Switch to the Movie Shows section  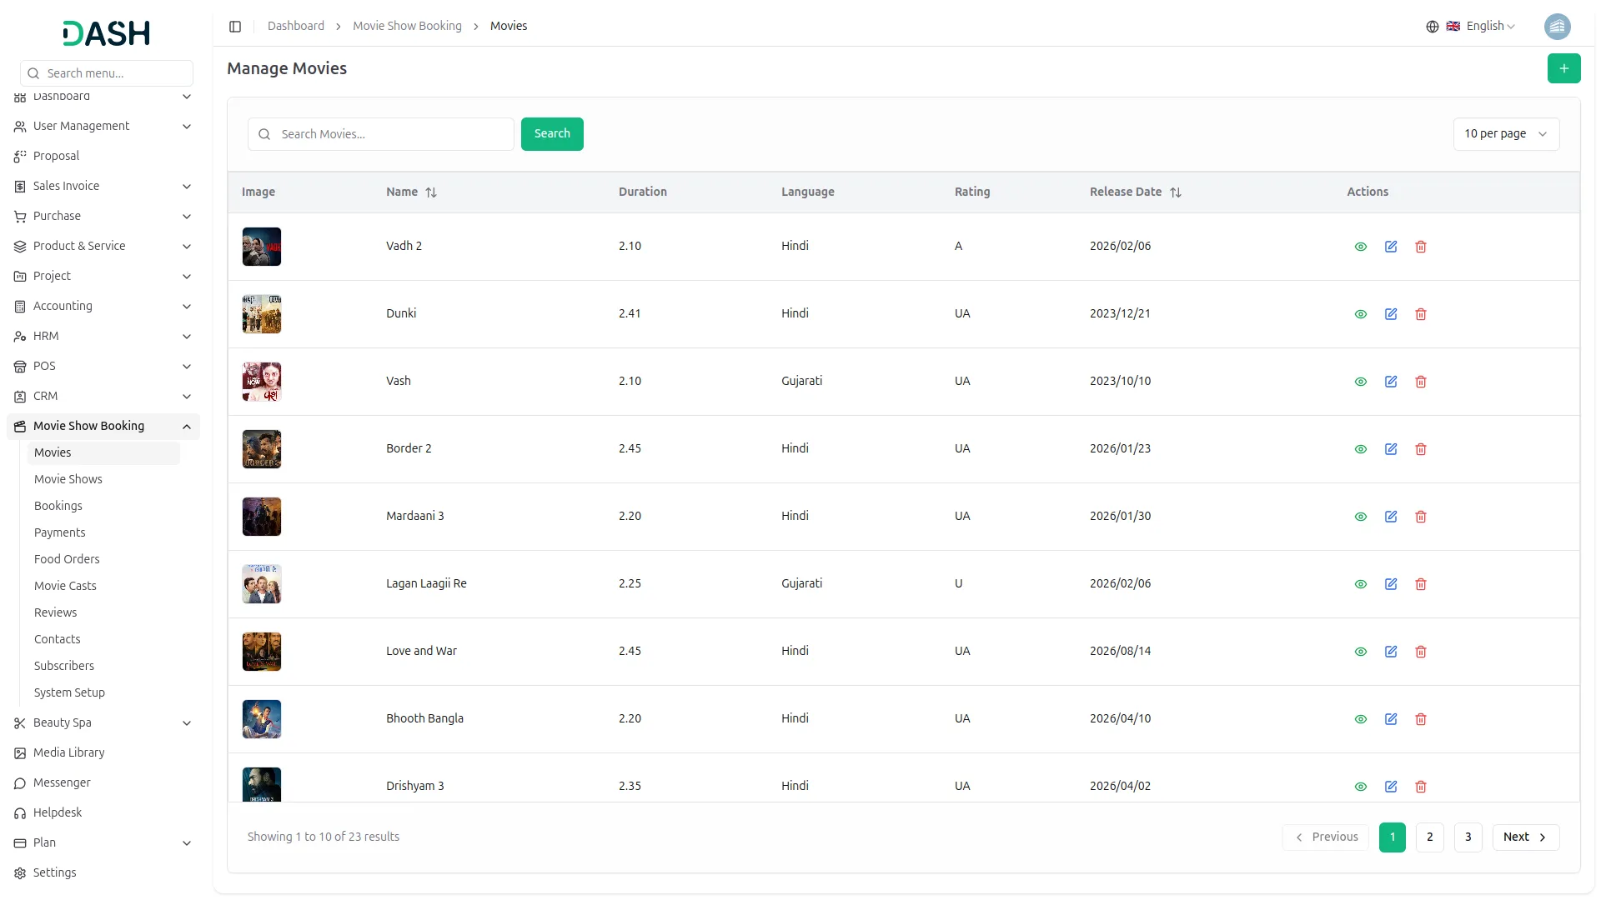coord(68,479)
